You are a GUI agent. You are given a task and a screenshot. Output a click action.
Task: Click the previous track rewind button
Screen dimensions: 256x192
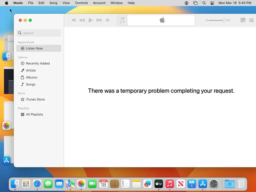[x=82, y=20]
